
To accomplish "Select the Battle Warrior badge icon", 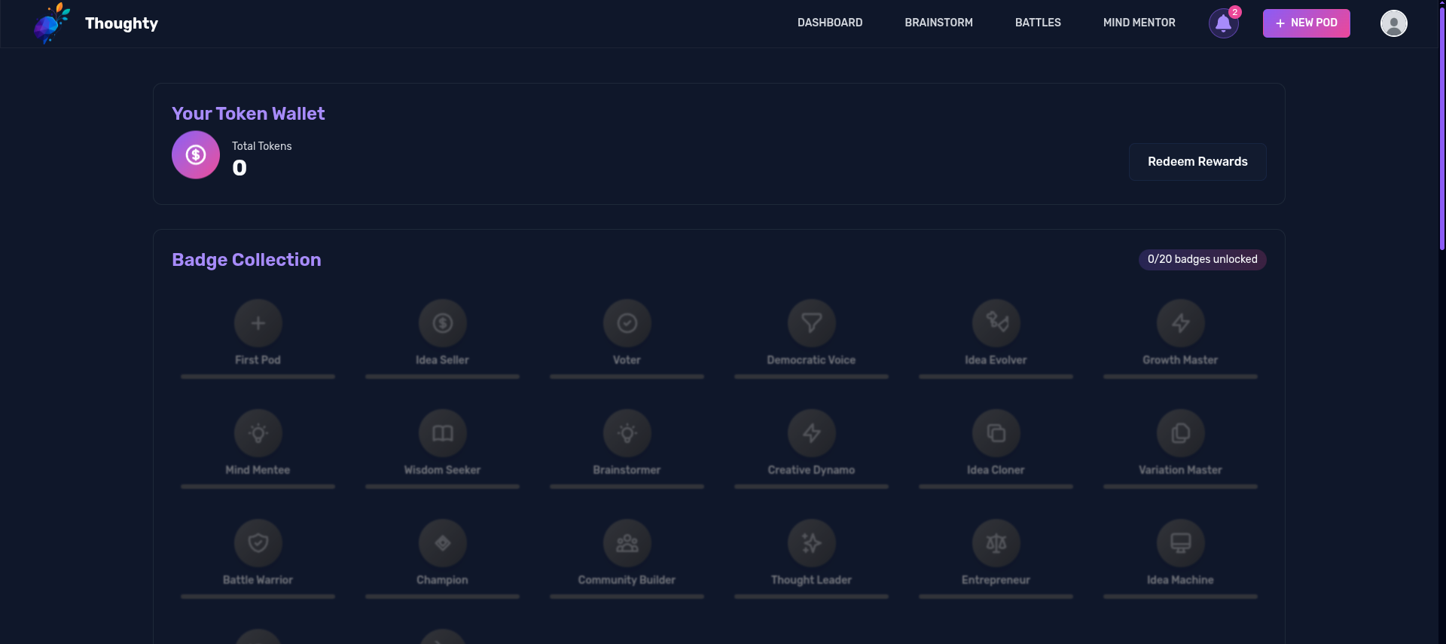I will (x=258, y=543).
